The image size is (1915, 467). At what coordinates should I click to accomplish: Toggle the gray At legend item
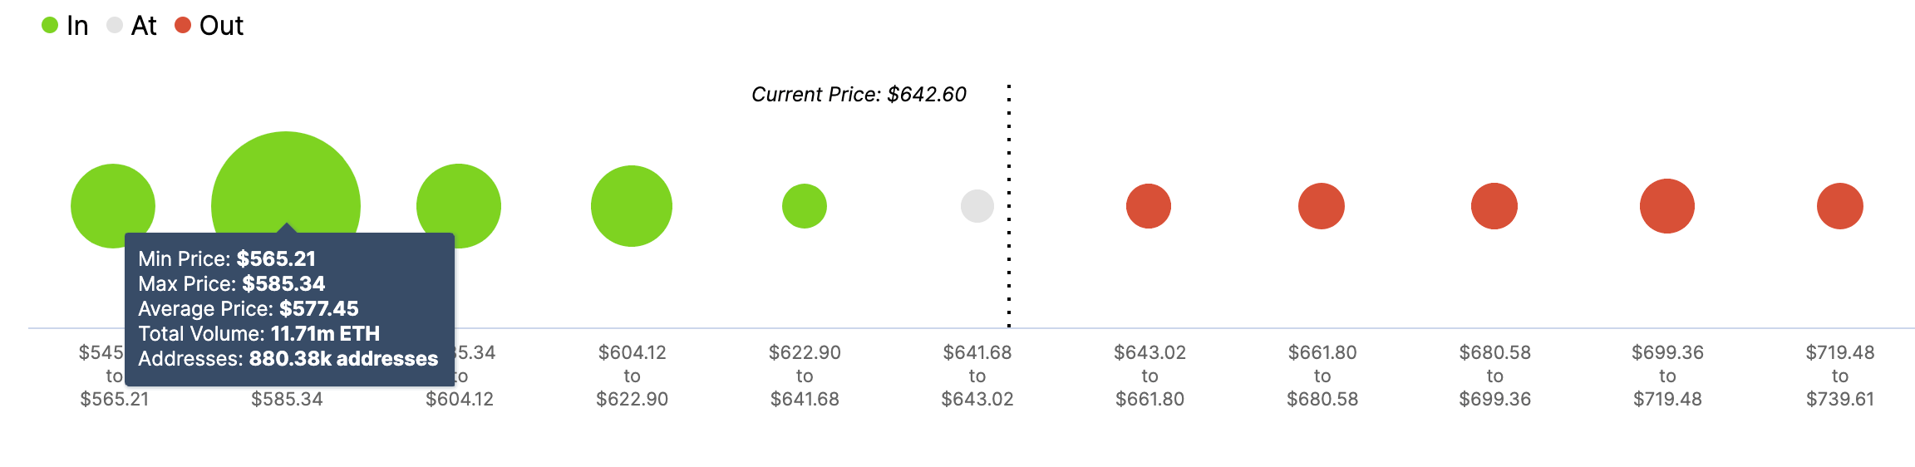[131, 26]
